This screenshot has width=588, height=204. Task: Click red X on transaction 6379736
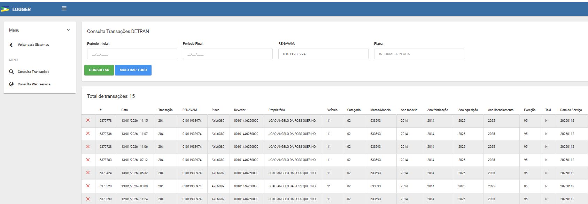pyautogui.click(x=88, y=134)
